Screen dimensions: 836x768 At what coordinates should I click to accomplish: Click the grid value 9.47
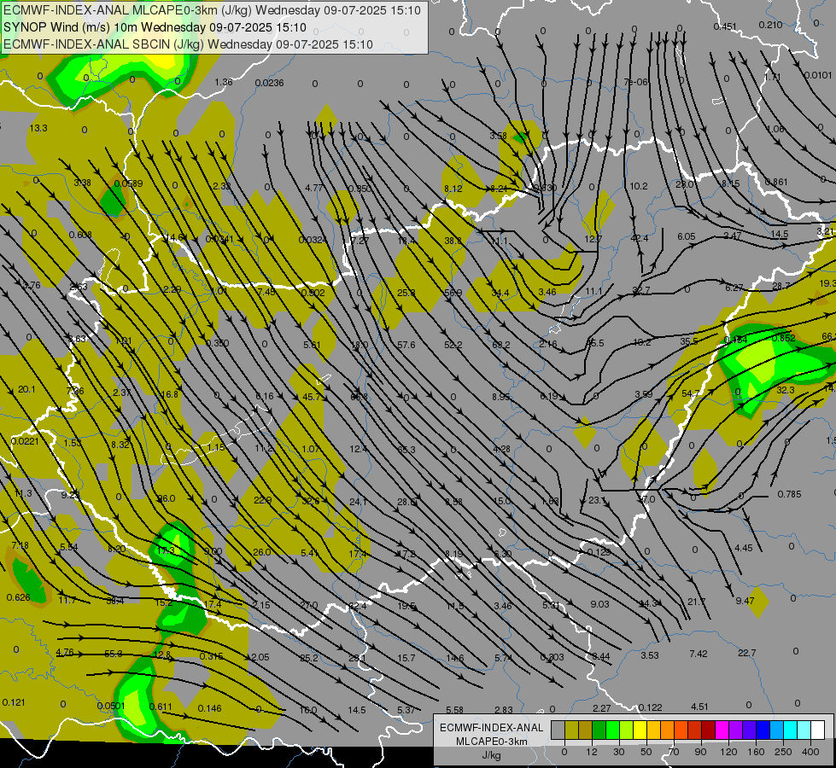point(745,602)
